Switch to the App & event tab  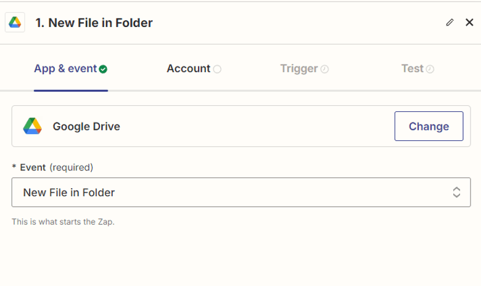(65, 68)
